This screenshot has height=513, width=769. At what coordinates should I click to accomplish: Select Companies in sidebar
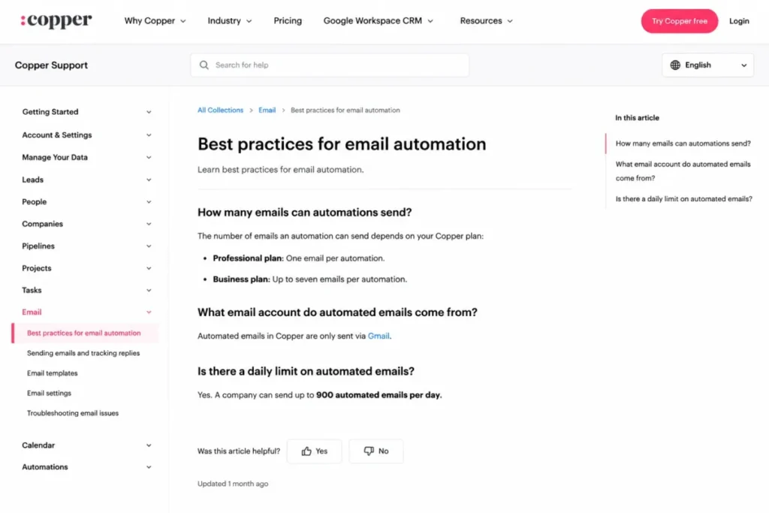43,224
